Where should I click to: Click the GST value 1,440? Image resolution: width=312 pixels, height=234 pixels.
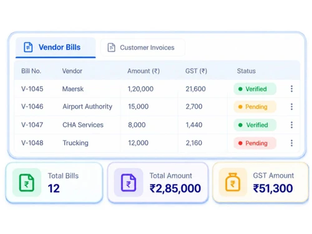pos(194,125)
